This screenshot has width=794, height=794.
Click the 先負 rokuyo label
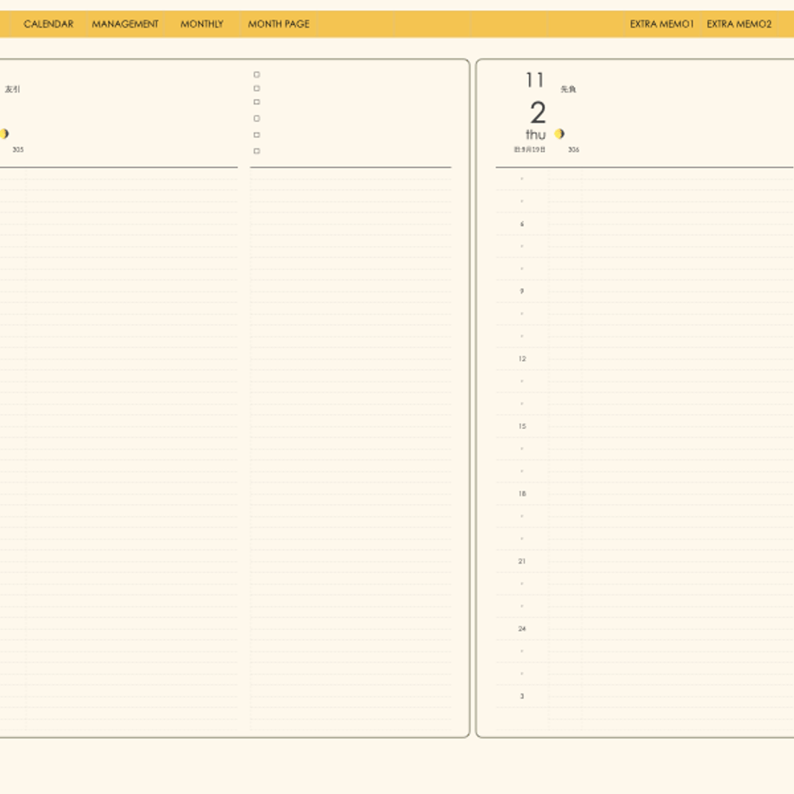pyautogui.click(x=568, y=89)
